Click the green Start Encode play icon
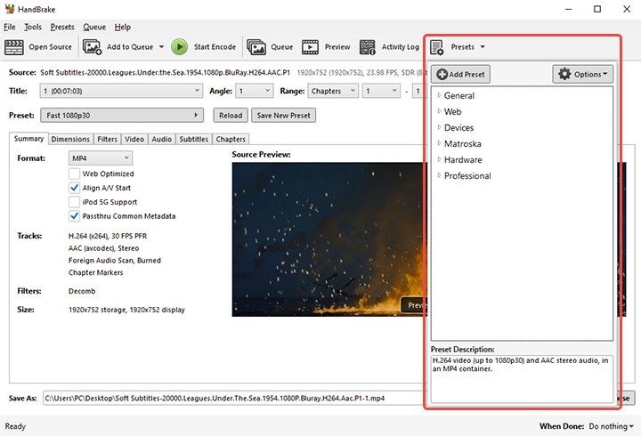This screenshot has height=436, width=641. 180,47
